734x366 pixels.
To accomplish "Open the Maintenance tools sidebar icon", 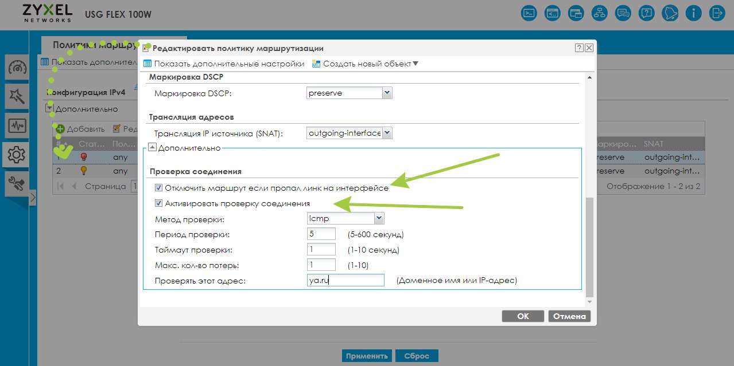I will click(17, 183).
